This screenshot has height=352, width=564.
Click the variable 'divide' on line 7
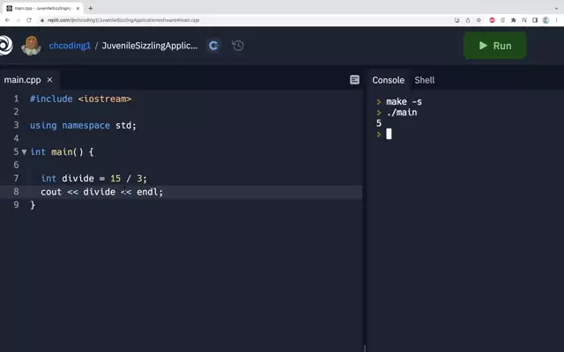pyautogui.click(x=78, y=179)
